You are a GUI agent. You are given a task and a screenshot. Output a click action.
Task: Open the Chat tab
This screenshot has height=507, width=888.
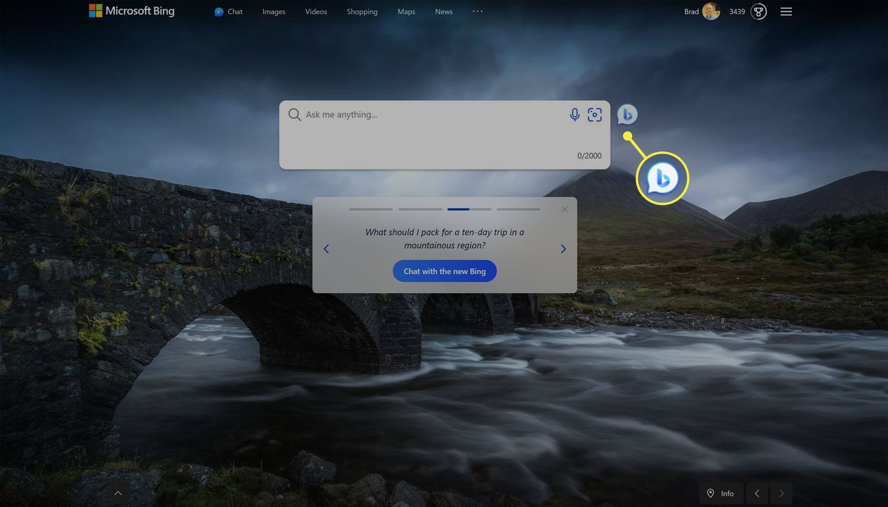pyautogui.click(x=229, y=12)
